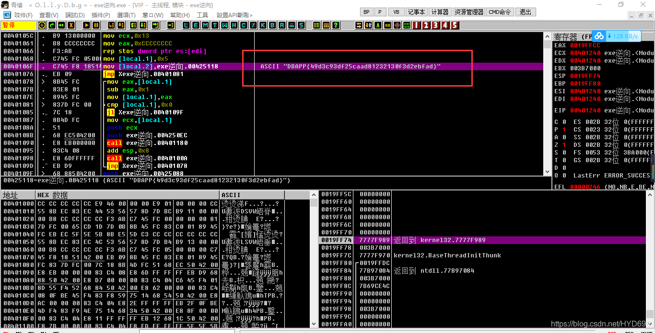Click the trace over toolbar icon
Image resolution: width=655 pixels, height=333 pixels.
click(x=143, y=25)
